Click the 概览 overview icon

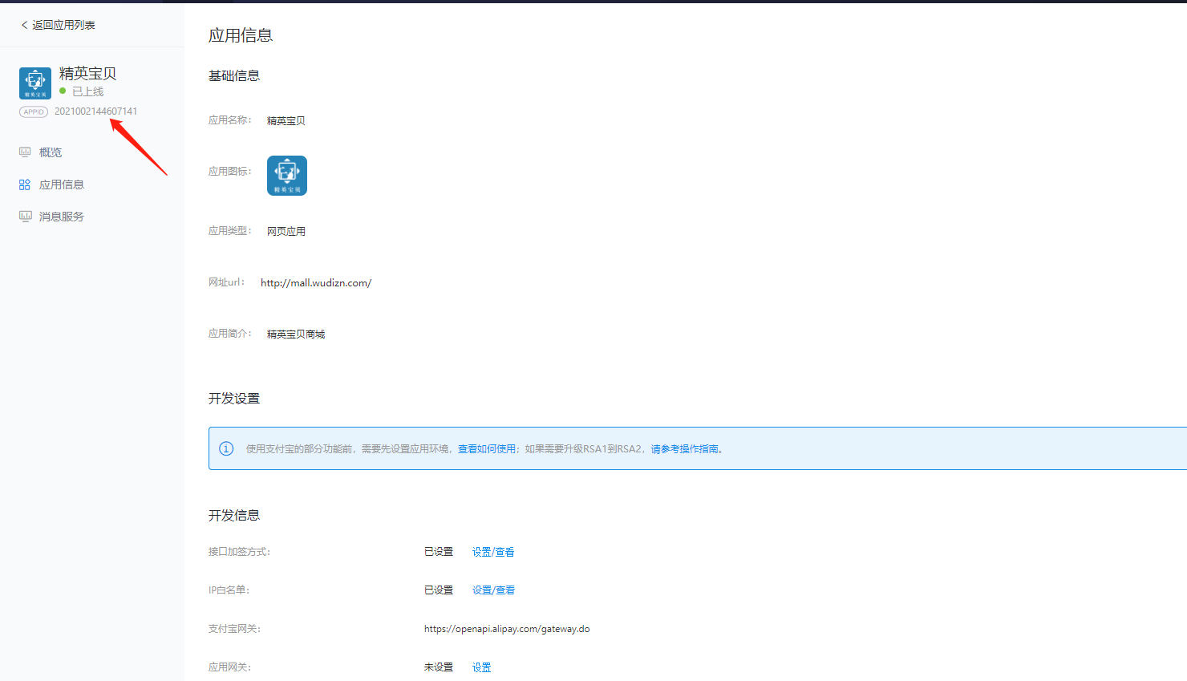click(25, 152)
